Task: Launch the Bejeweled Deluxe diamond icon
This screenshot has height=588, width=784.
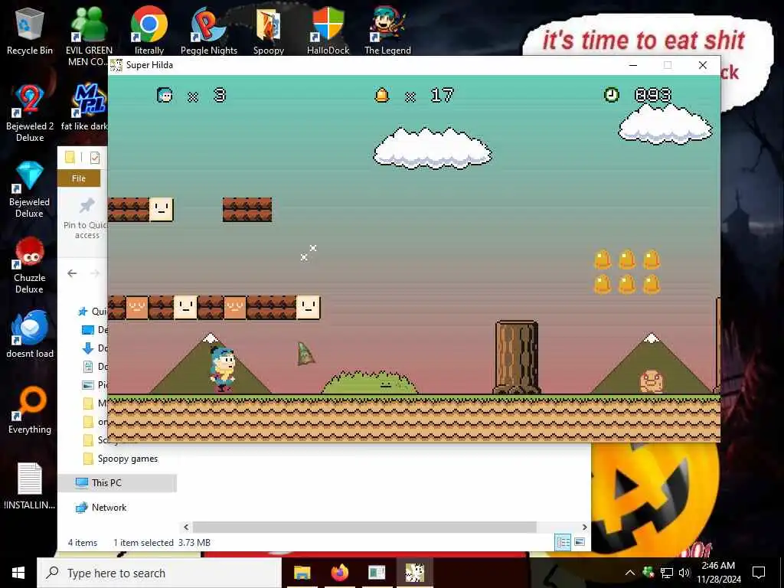Action: [30, 189]
